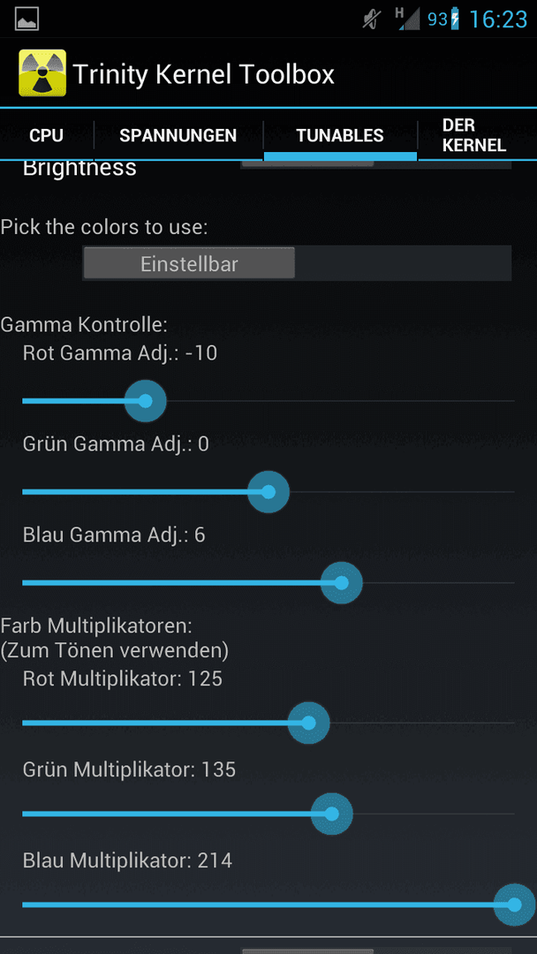Click the Grün Gamma Adj. slider thumb

coord(268,492)
